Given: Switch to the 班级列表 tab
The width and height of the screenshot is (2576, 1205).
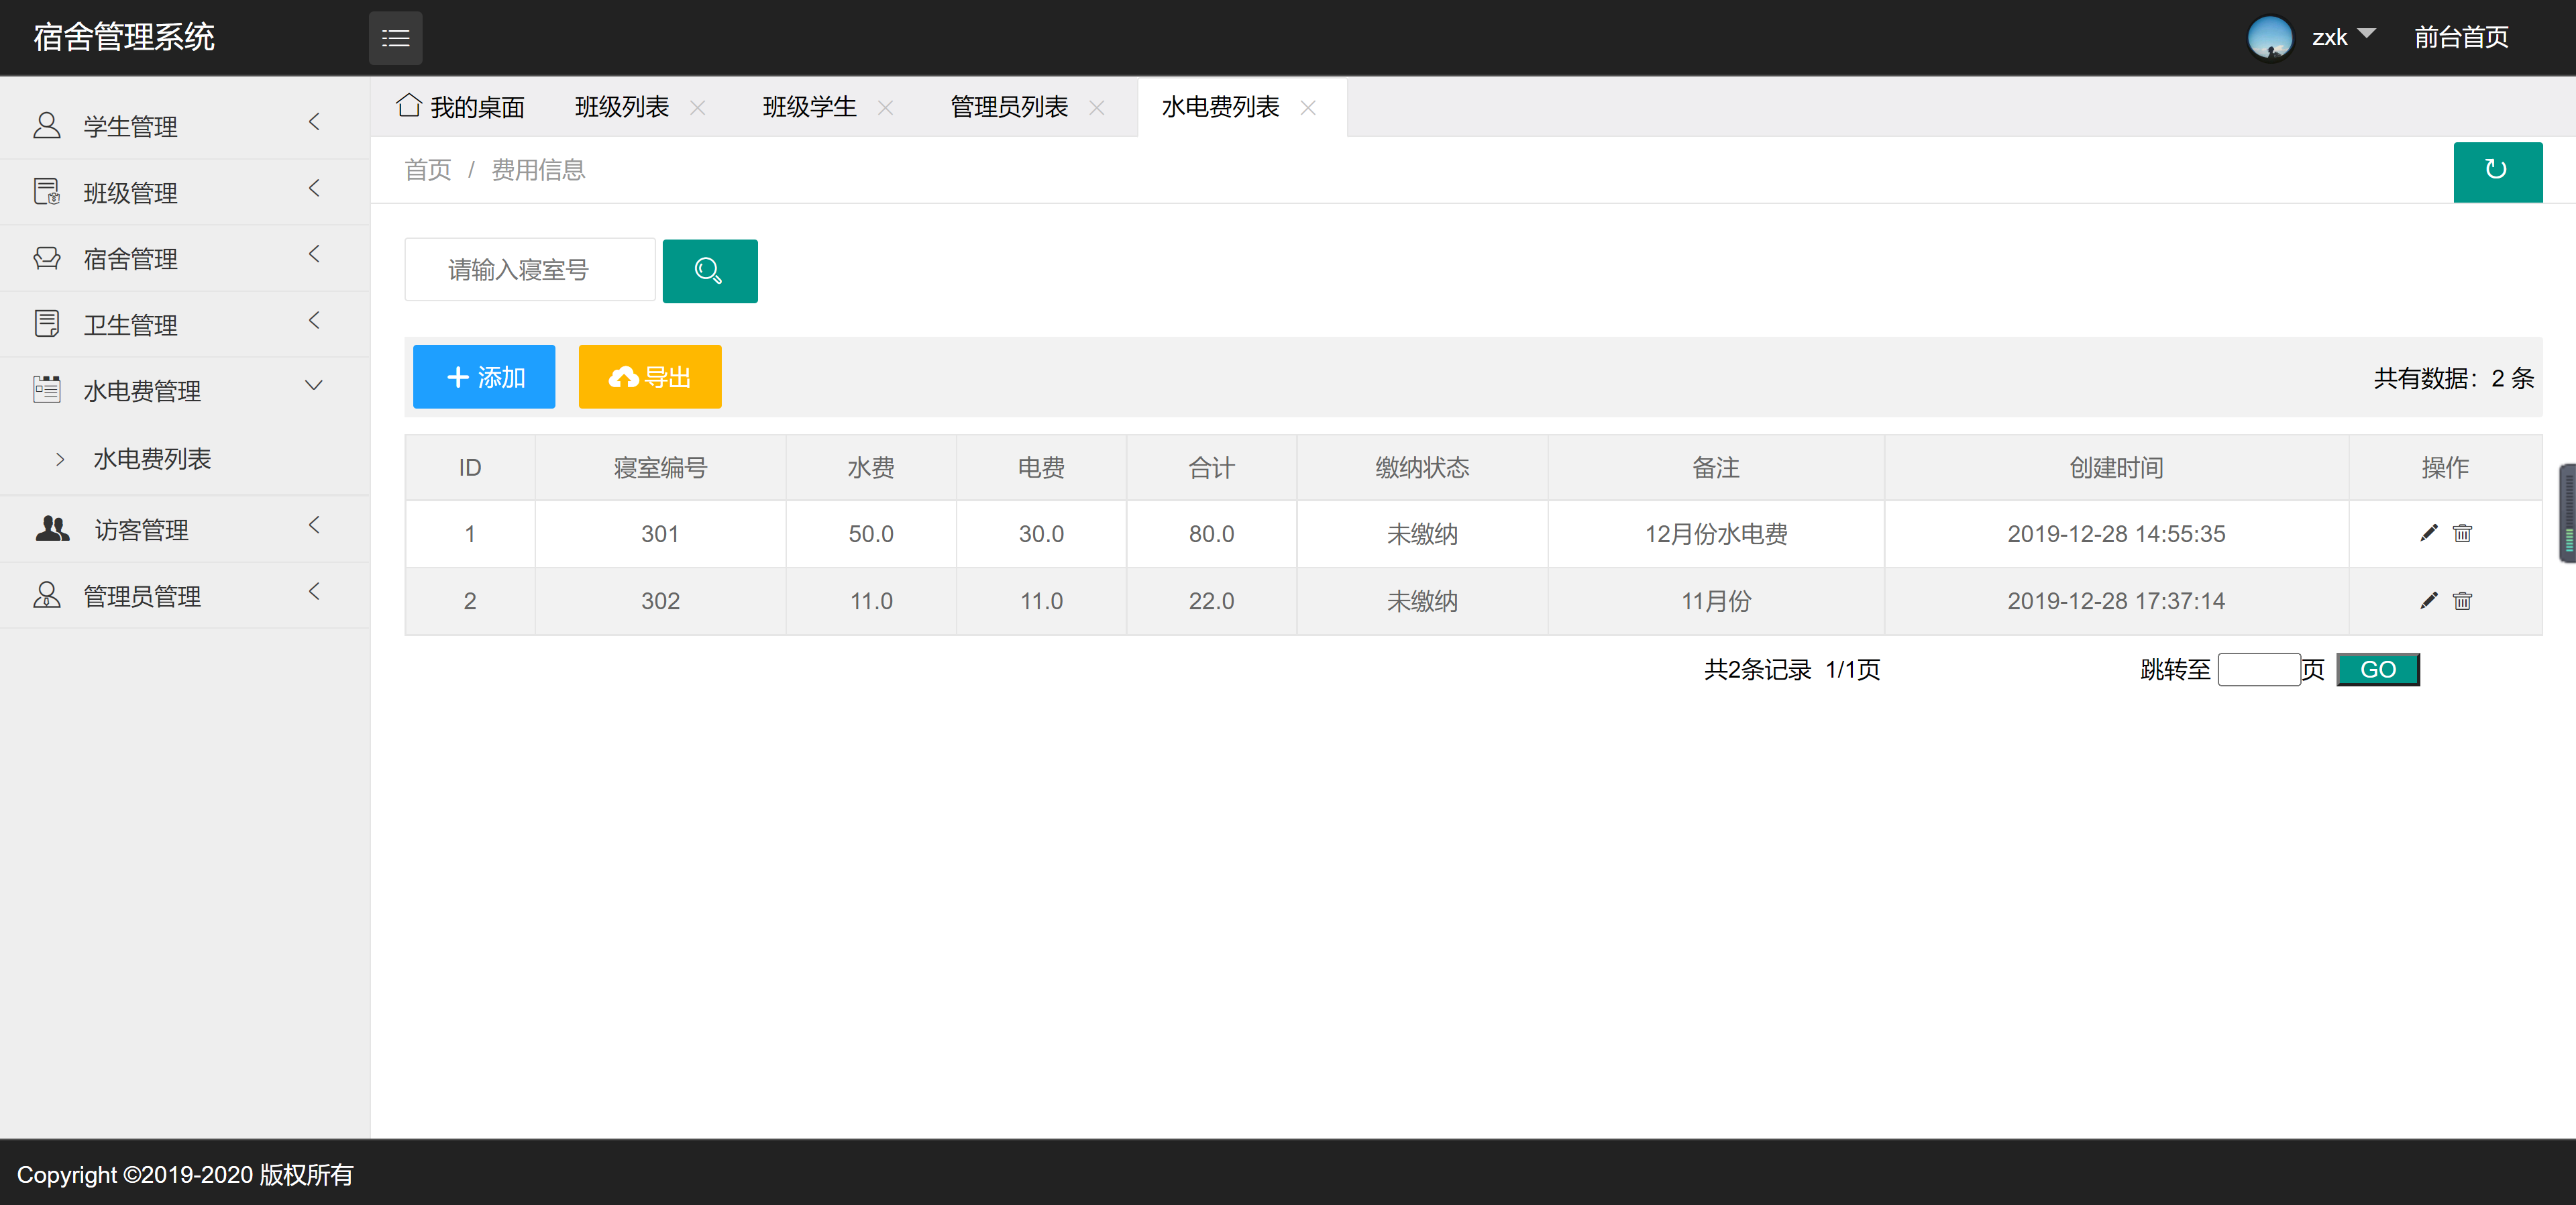Looking at the screenshot, I should [622, 107].
